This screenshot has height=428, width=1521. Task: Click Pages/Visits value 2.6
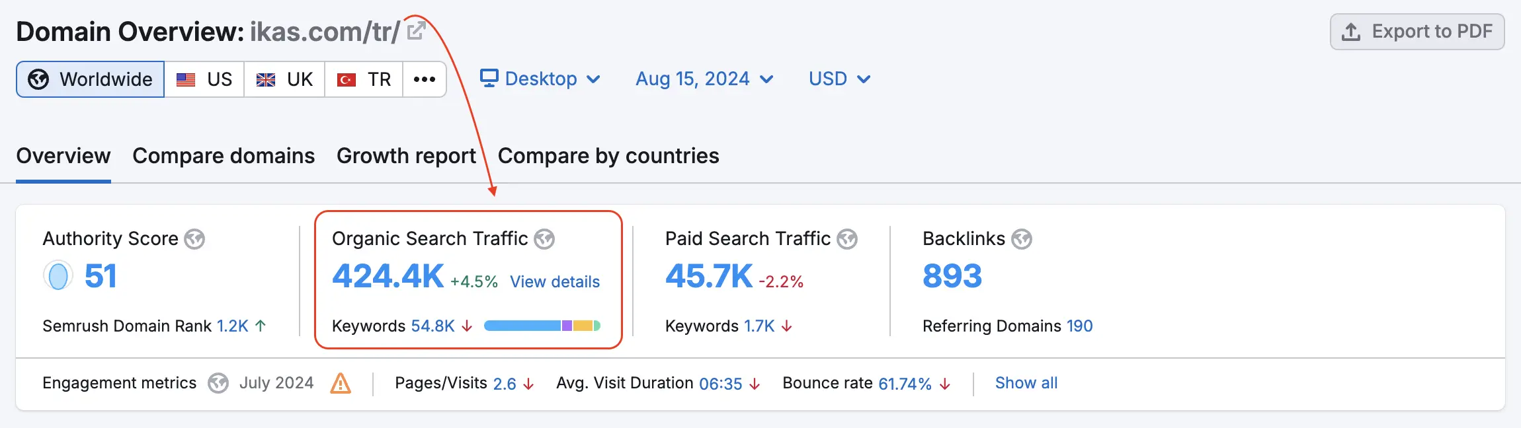click(505, 384)
